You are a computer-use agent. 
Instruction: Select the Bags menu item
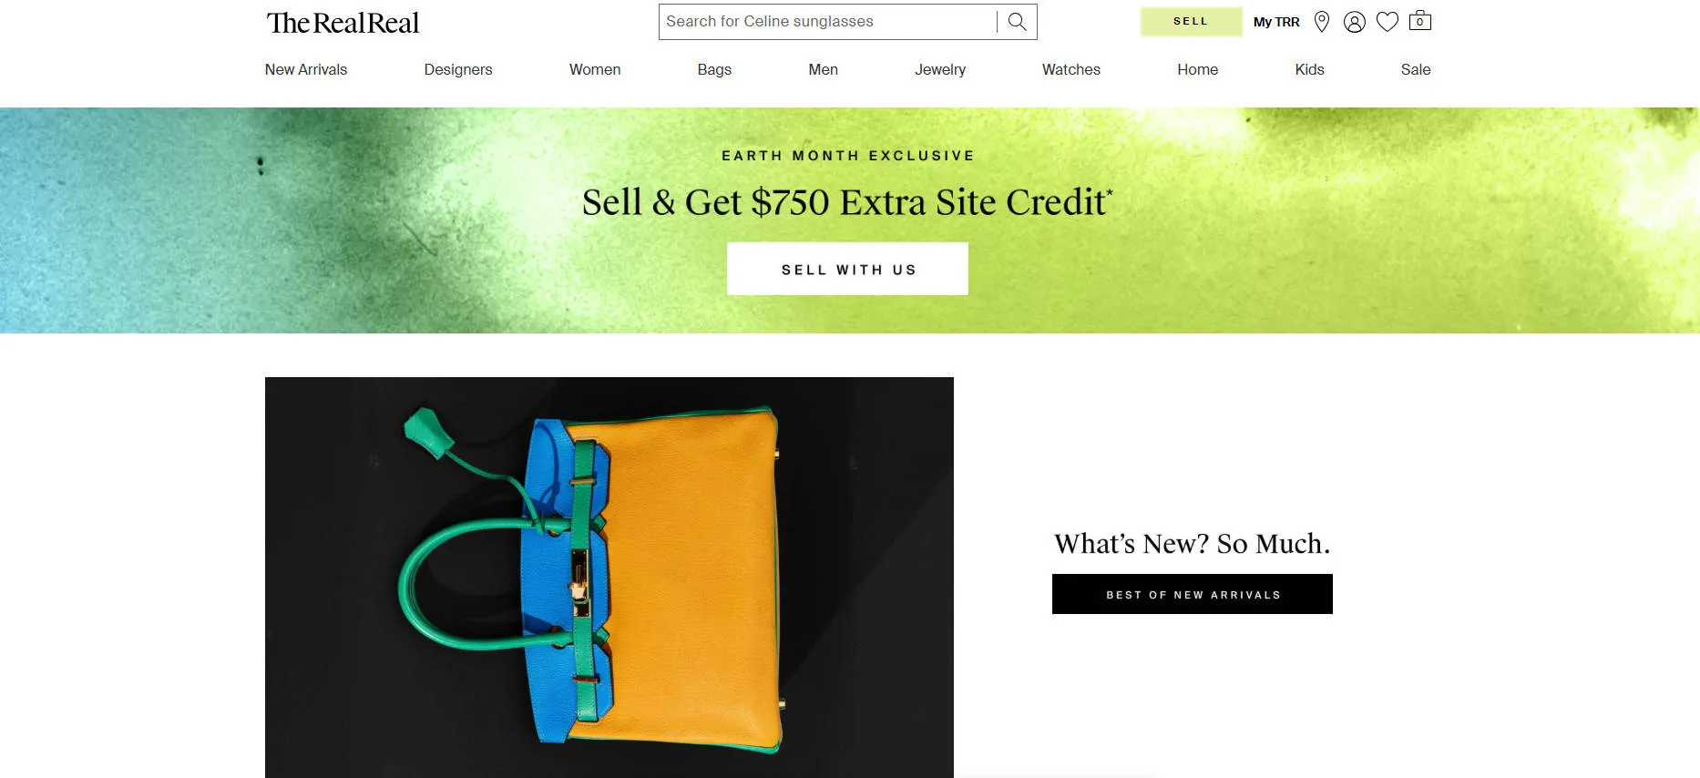point(714,69)
